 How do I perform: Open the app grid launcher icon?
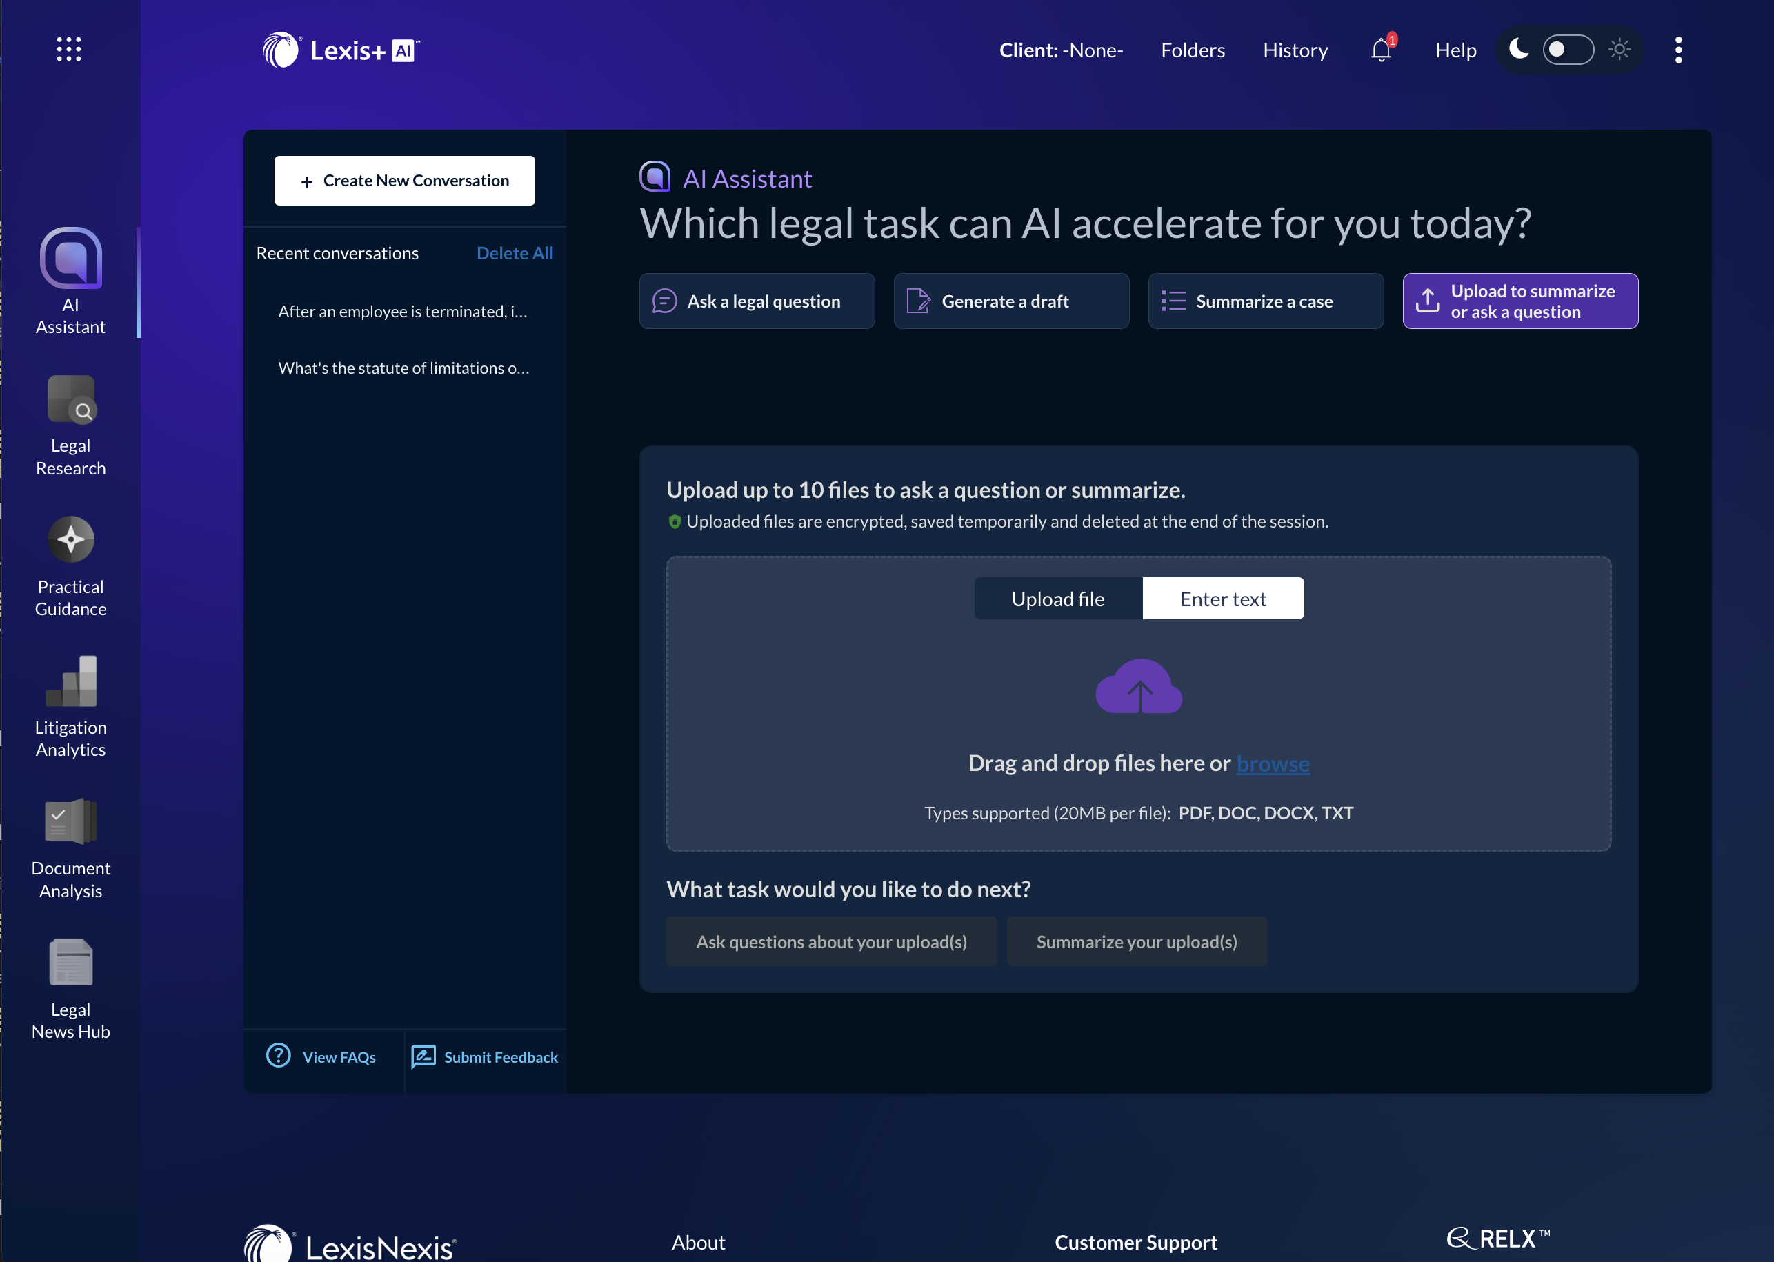(69, 49)
